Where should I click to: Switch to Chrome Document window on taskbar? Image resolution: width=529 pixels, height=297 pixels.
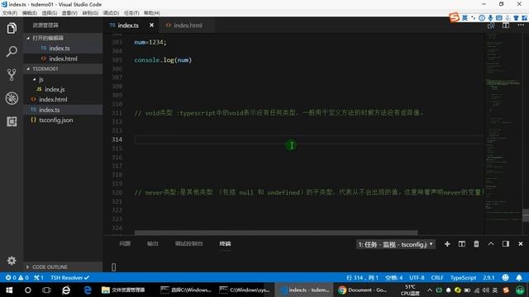point(363,290)
